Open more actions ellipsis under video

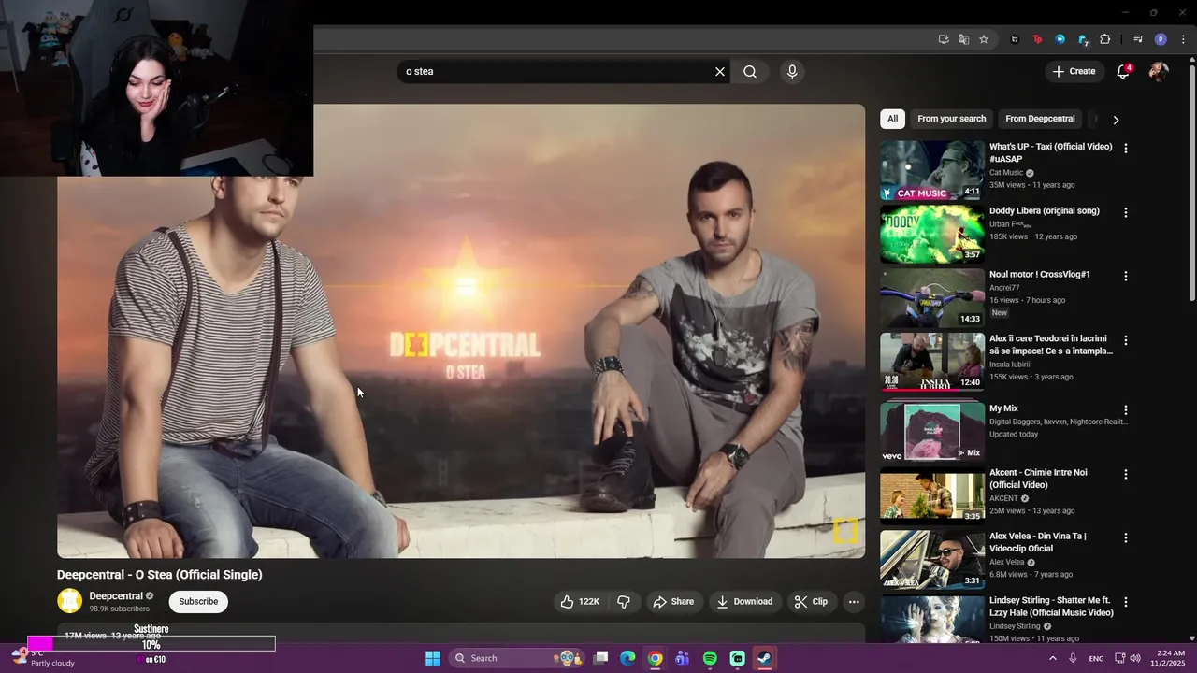coord(854,602)
